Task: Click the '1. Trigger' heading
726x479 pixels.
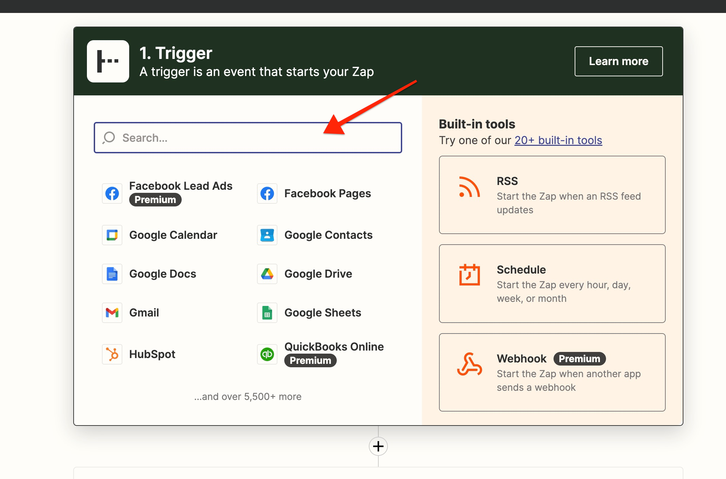Action: click(x=176, y=53)
